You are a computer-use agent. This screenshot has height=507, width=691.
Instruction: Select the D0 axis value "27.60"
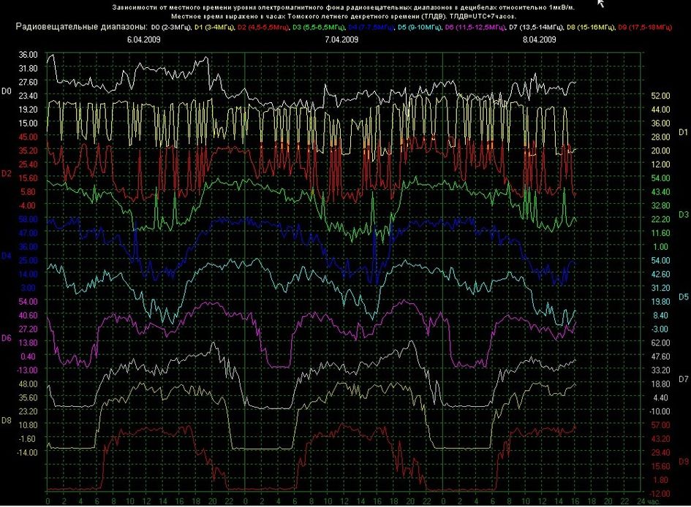click(x=29, y=83)
